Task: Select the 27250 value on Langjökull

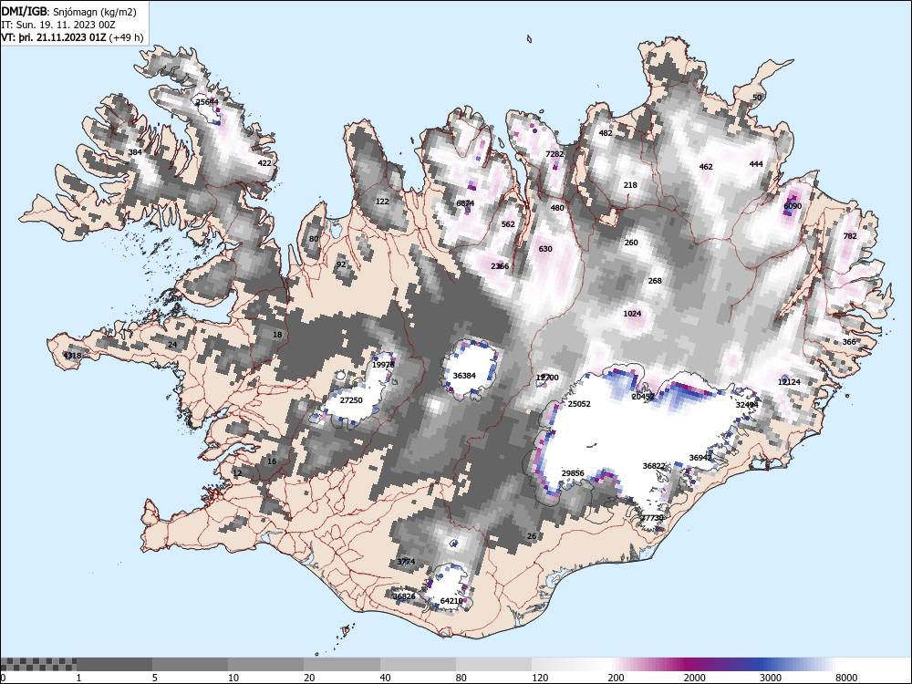Action: tap(351, 400)
